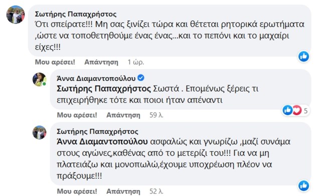326x196 pixels.
Task: Reply to the first comment with 'Απάντηση'
Action: pos(101,62)
